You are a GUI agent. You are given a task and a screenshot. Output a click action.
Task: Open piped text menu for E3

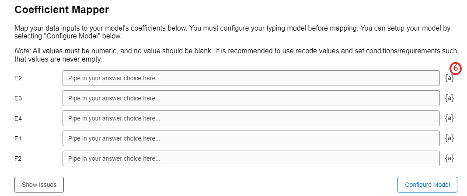[x=449, y=98]
